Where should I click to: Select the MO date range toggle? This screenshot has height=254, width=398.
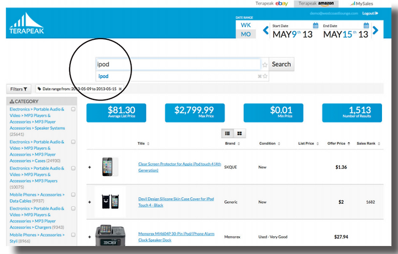click(x=245, y=34)
